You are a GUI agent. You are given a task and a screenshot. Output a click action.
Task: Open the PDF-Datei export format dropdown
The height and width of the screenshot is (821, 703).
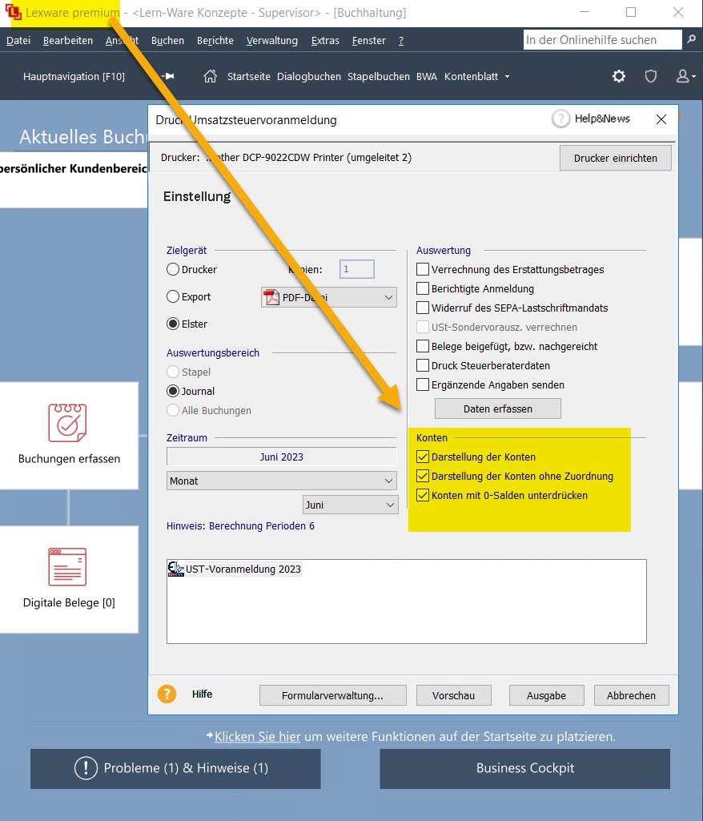pyautogui.click(x=329, y=297)
